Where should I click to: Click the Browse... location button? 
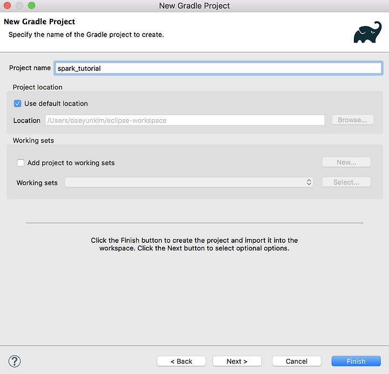coord(352,120)
